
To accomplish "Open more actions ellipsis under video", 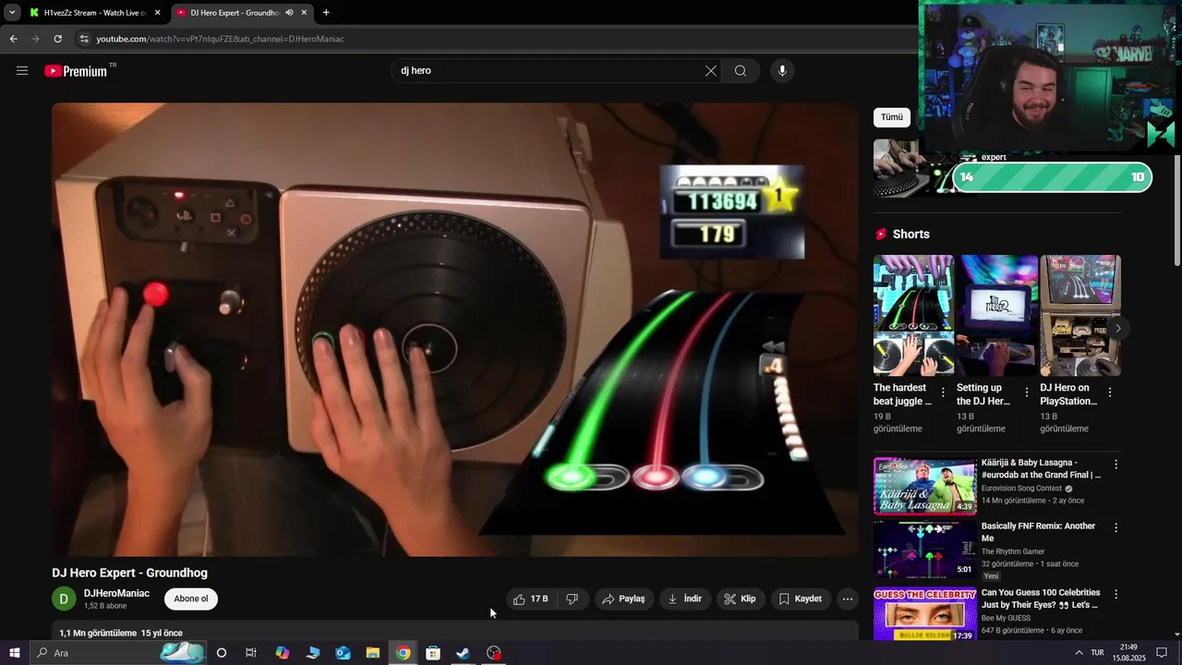I will (848, 598).
